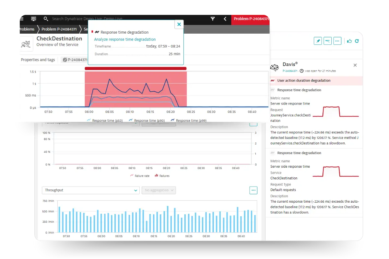Toggle Failure rate legend series

click(x=140, y=176)
